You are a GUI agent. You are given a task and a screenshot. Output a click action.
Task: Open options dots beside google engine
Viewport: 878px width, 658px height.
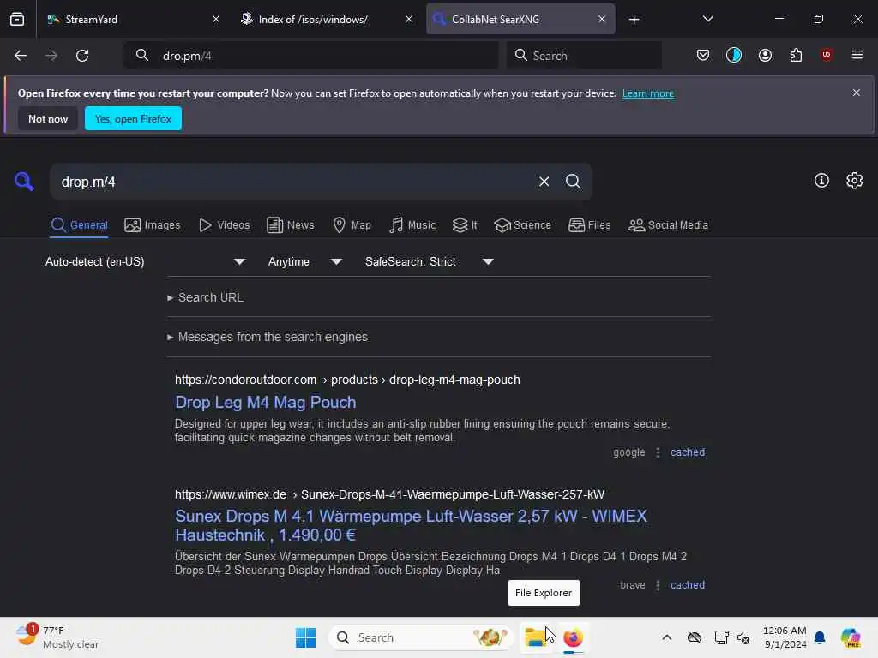pos(658,452)
